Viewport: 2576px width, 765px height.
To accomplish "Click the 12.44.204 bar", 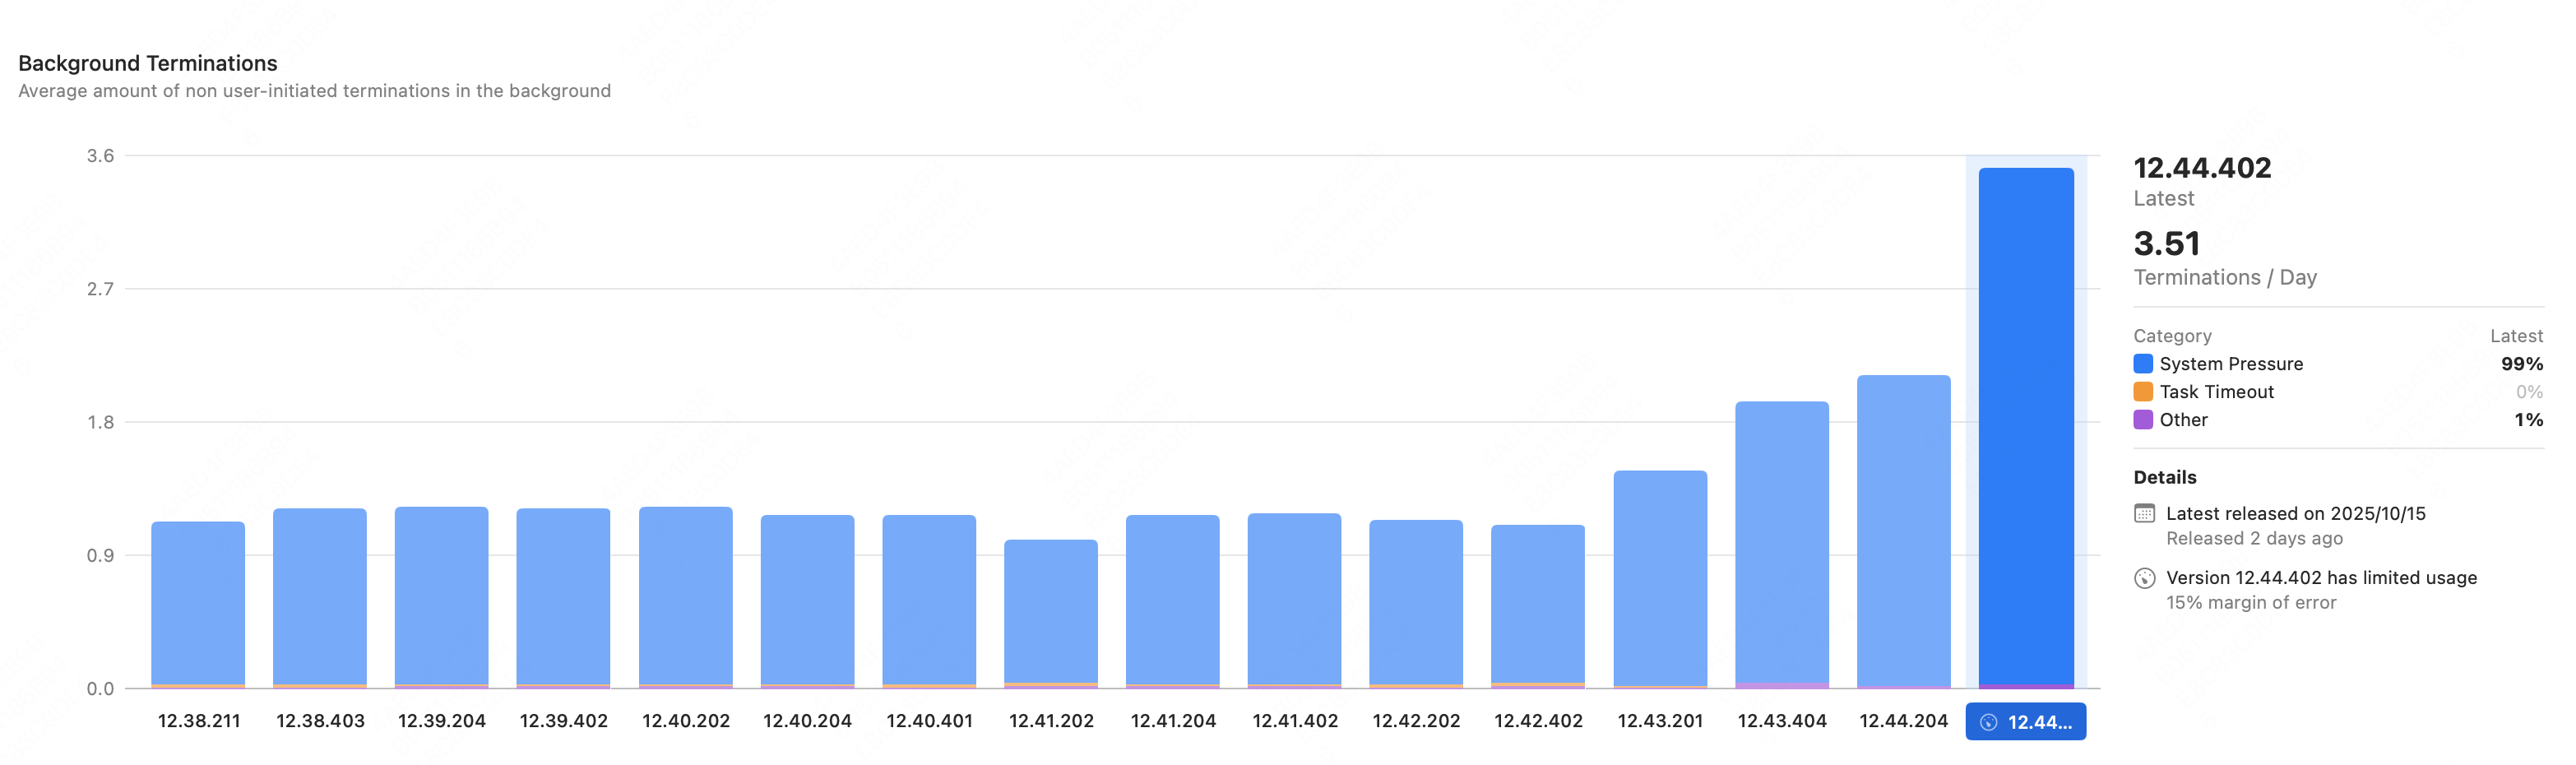I will (1904, 532).
